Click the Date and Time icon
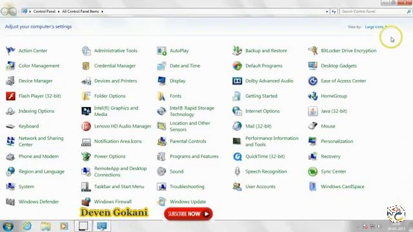 tap(161, 66)
